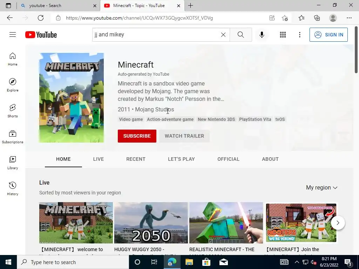Refresh the browser page
This screenshot has width=359, height=269.
41,18
